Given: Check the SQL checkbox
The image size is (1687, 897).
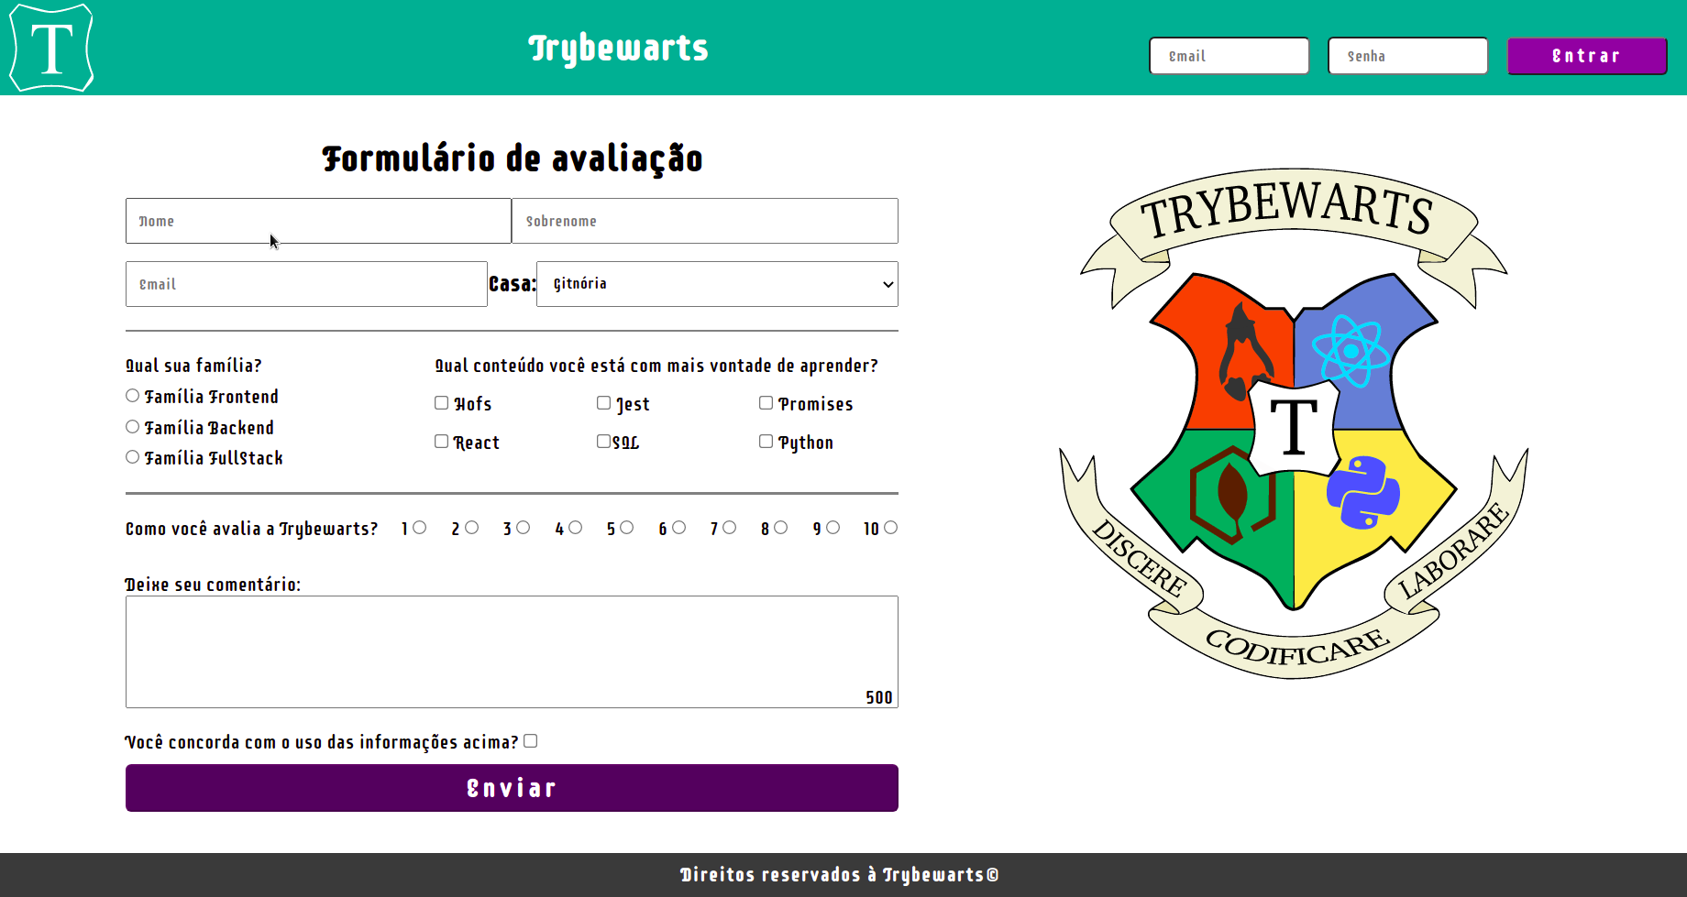Looking at the screenshot, I should tap(603, 441).
